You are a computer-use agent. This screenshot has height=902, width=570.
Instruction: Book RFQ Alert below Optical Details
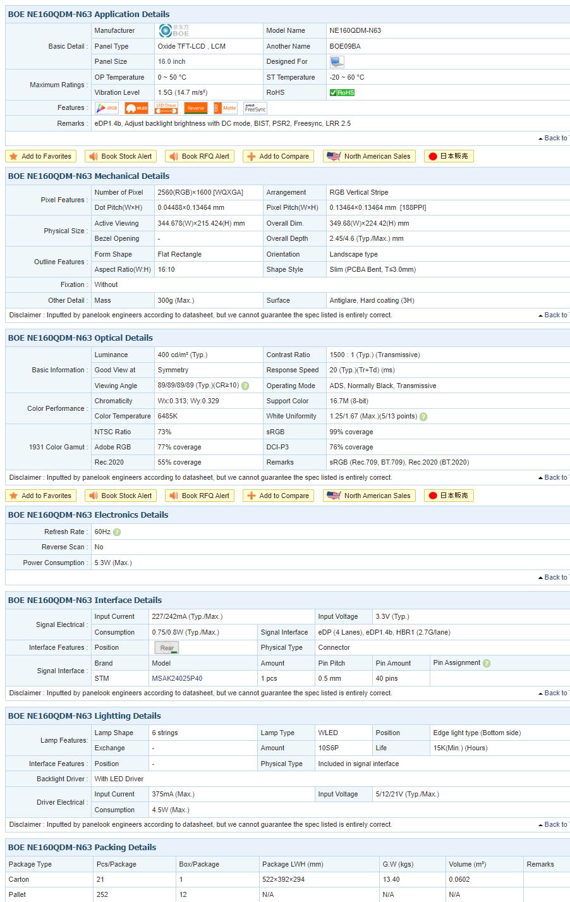(x=200, y=496)
